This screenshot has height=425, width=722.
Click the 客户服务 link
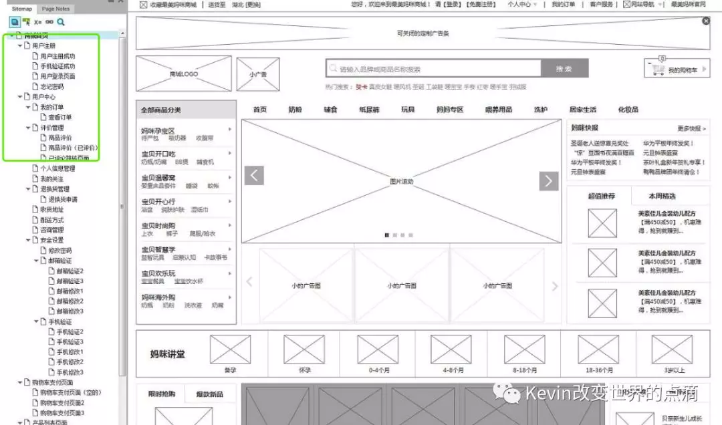coord(602,5)
